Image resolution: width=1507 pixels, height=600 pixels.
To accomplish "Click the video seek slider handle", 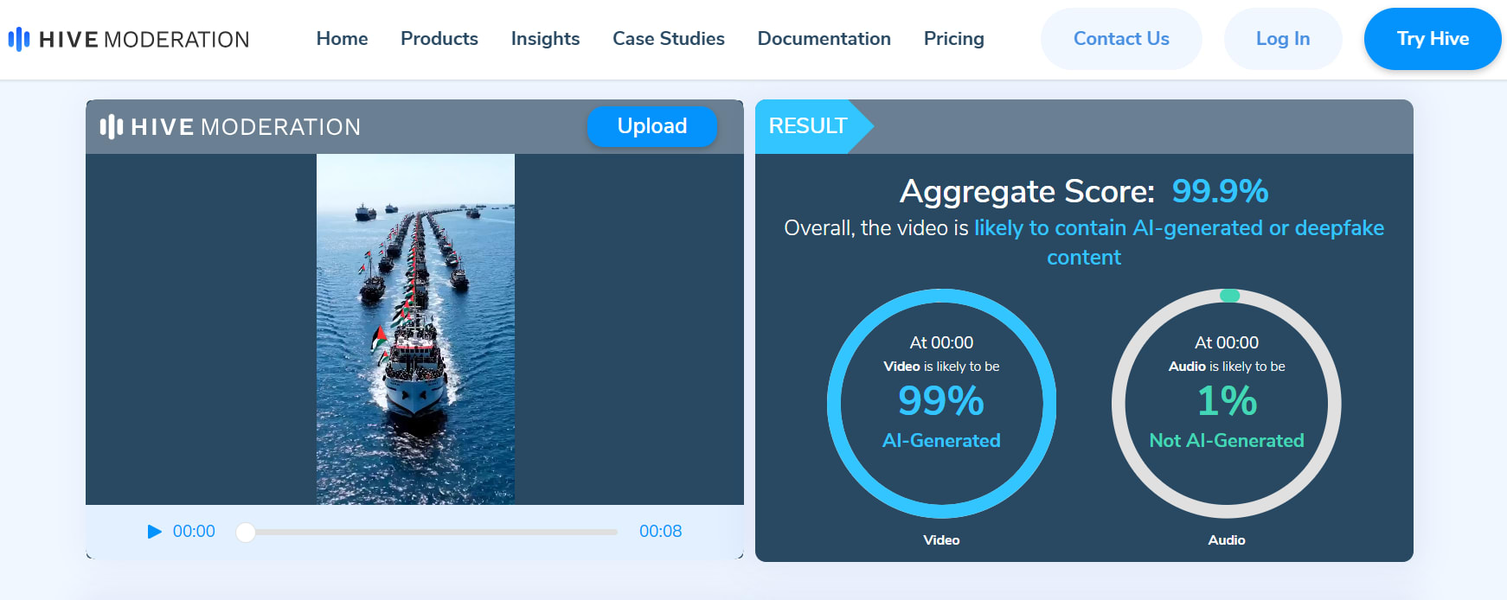I will click(x=246, y=532).
